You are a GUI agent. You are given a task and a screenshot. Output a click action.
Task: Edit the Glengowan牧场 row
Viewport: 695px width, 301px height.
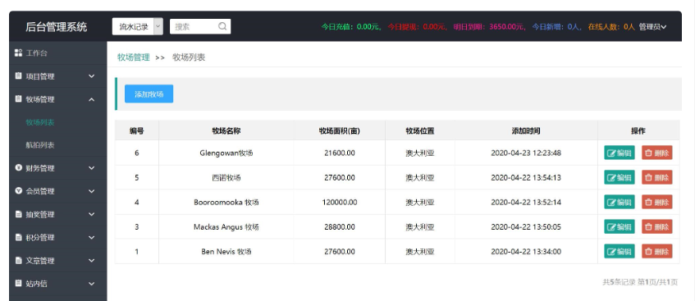(620, 153)
